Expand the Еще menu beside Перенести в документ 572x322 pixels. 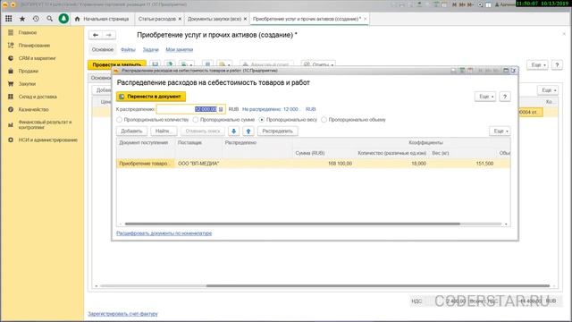tap(485, 97)
